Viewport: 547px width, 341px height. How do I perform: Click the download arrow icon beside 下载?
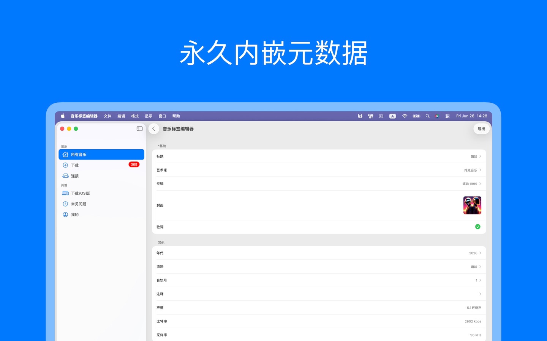(x=65, y=165)
